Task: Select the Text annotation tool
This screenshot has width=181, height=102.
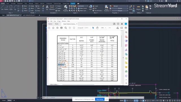Action: coord(47,8)
